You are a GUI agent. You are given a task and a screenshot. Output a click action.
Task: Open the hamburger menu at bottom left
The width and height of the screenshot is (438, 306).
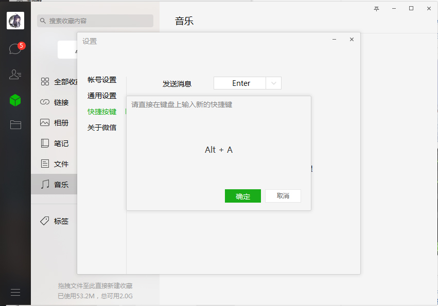point(15,292)
